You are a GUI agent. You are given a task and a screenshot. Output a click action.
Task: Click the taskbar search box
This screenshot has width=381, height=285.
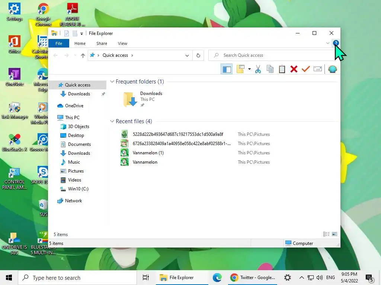tap(77, 278)
